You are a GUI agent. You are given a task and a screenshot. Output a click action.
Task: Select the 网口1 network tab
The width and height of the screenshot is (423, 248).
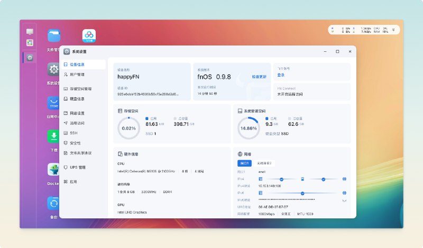point(245,163)
